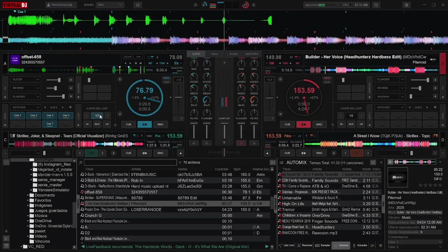The image size is (448, 252).
Task: Switch to the Video mixer tab
Action: point(215,54)
